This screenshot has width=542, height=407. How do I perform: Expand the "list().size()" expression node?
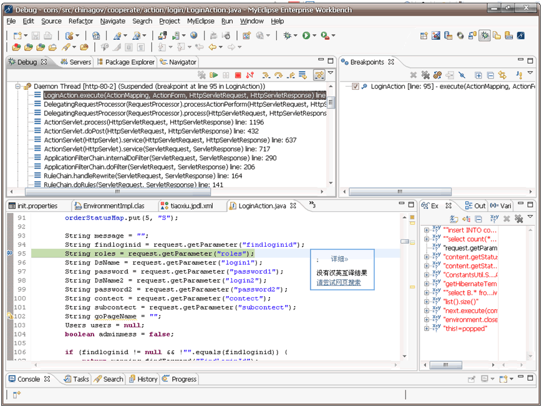427,301
